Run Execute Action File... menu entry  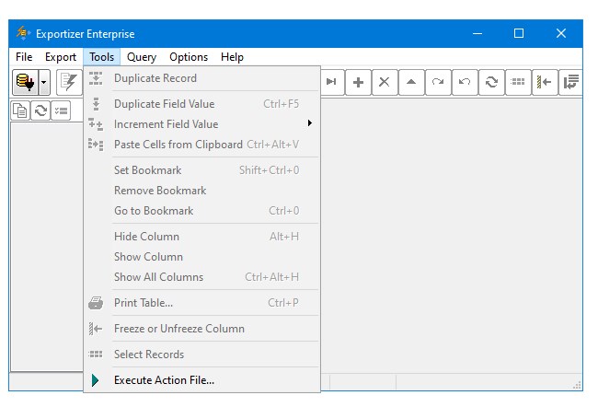pyautogui.click(x=201, y=380)
